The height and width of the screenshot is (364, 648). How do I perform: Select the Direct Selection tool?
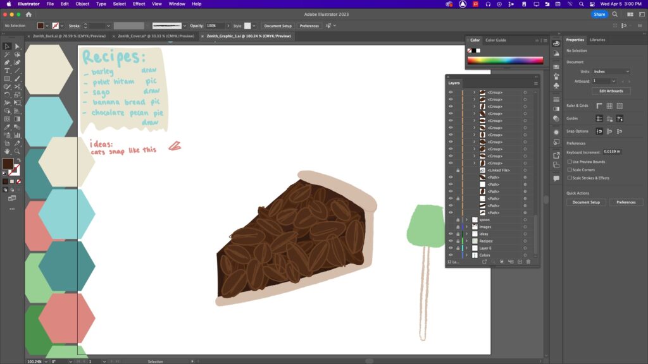pos(17,47)
